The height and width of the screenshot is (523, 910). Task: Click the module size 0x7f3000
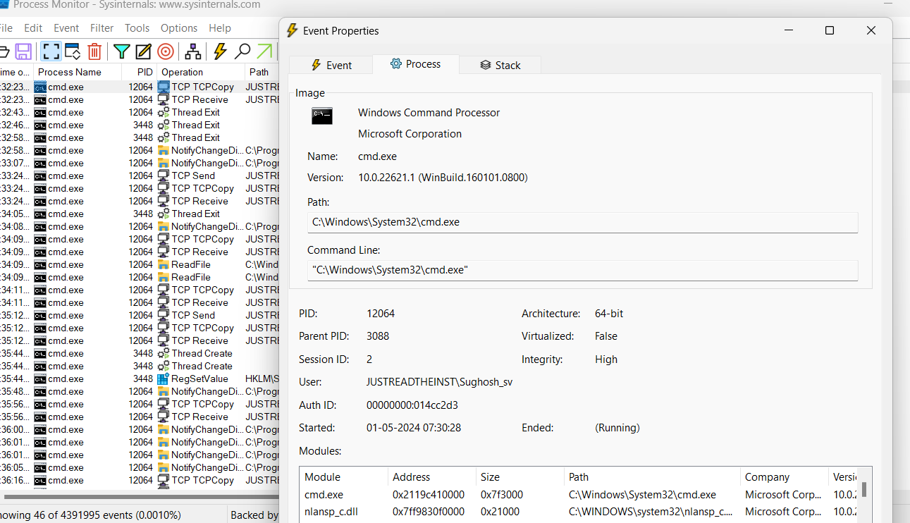502,495
